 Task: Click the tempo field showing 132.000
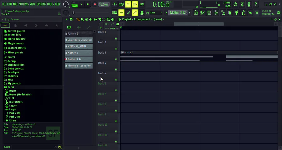pyautogui.click(x=104, y=4)
